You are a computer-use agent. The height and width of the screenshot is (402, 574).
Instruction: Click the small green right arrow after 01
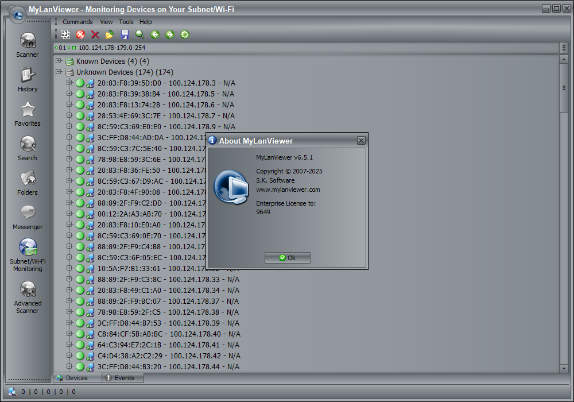pyautogui.click(x=69, y=48)
